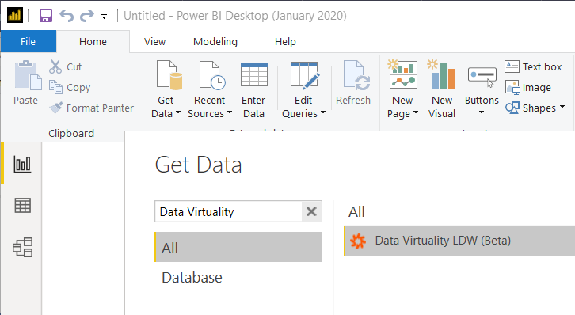Open the Modeling ribbon tab
Screen dimensions: 575x315
[215, 41]
